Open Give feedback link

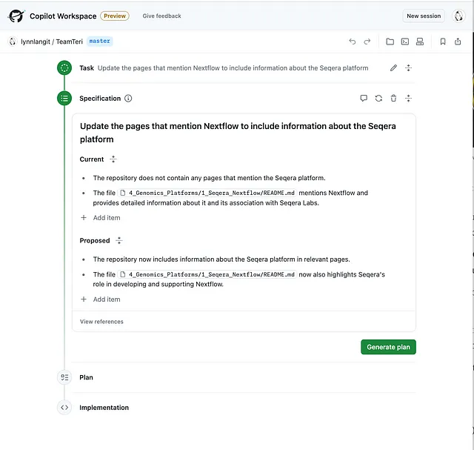(161, 16)
